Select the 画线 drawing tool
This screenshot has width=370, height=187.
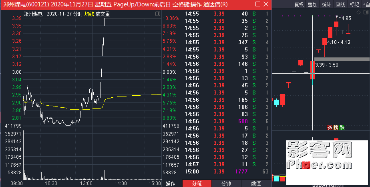(x=340, y=4)
